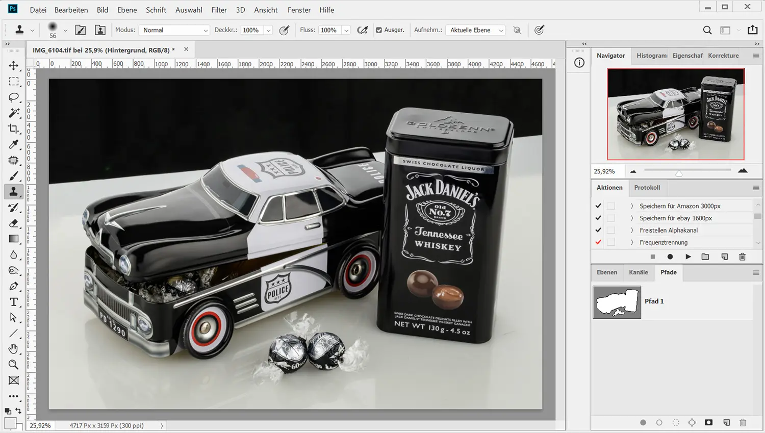Viewport: 765px width, 433px height.
Task: Open the Aufnehm. Aktuelle Ebene dropdown
Action: pos(476,30)
